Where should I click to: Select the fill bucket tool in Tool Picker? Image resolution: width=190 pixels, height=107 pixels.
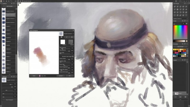click(186, 12)
